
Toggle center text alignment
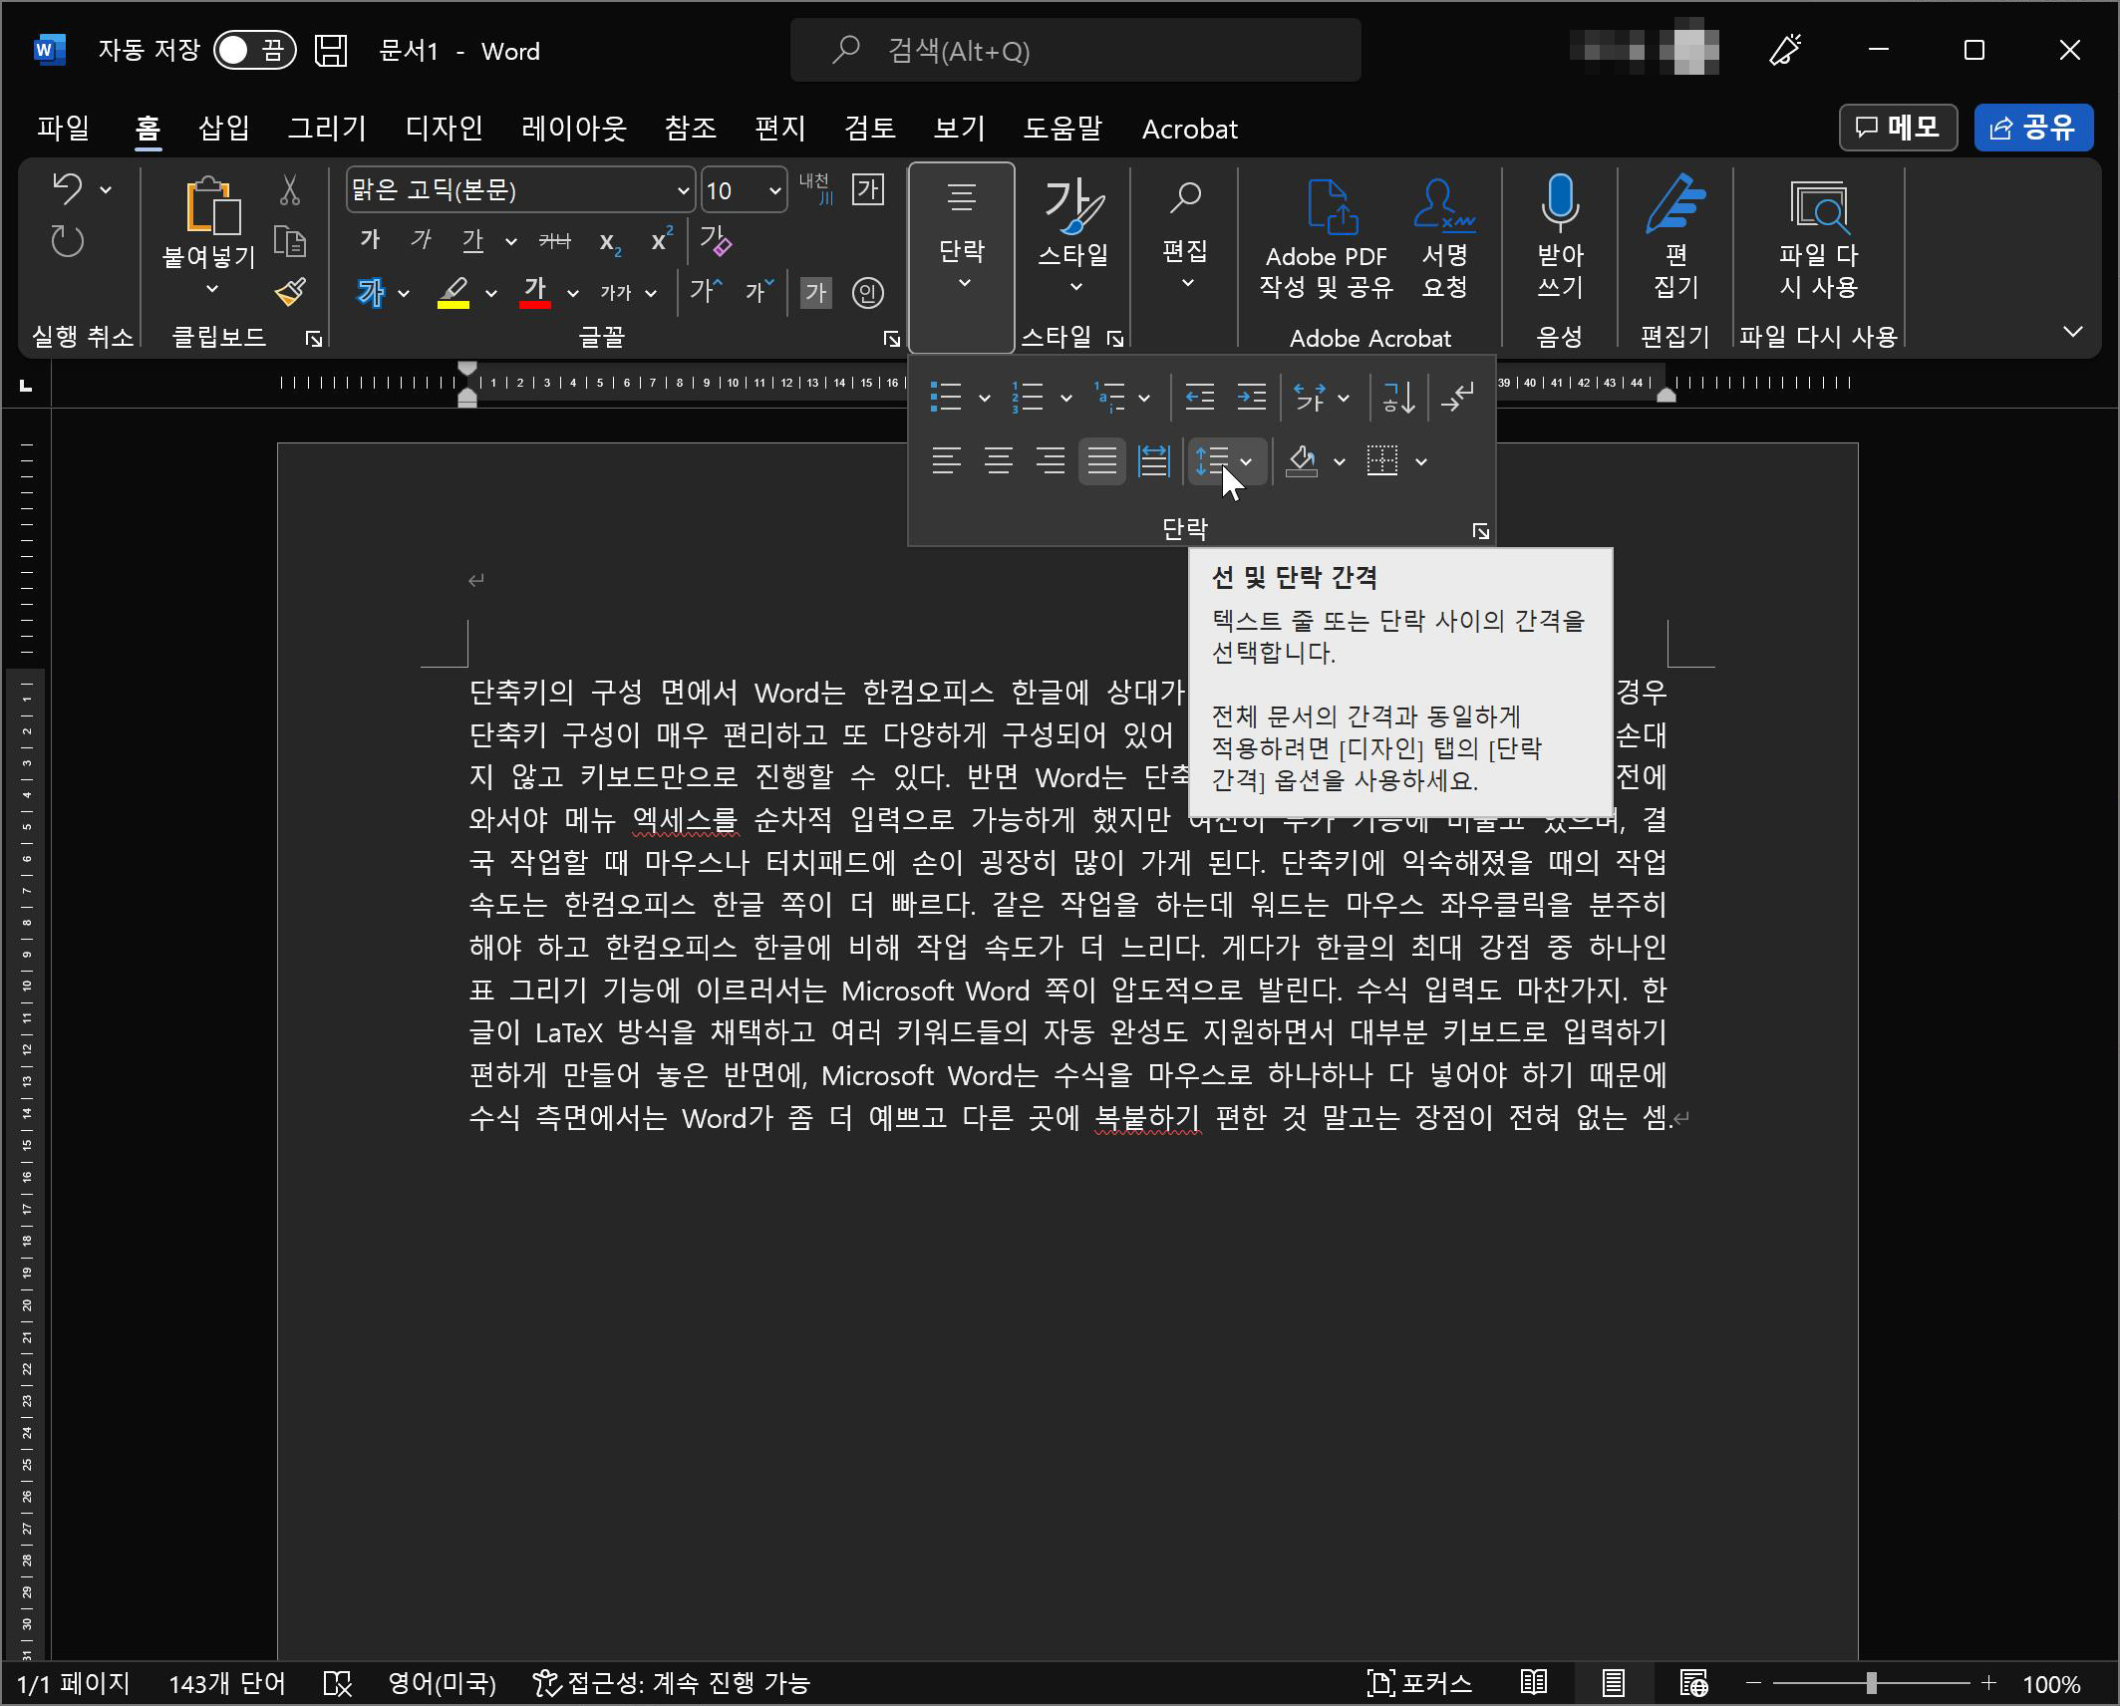(999, 460)
